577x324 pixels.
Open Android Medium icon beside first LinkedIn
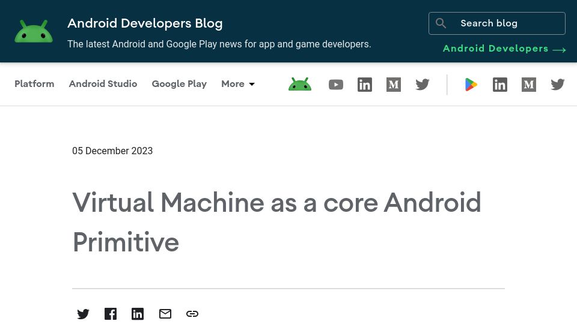click(393, 85)
